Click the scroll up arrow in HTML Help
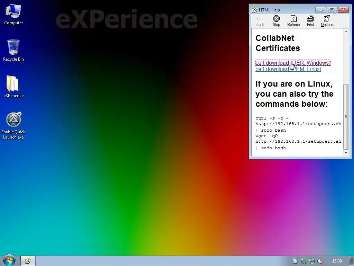 [x=346, y=32]
